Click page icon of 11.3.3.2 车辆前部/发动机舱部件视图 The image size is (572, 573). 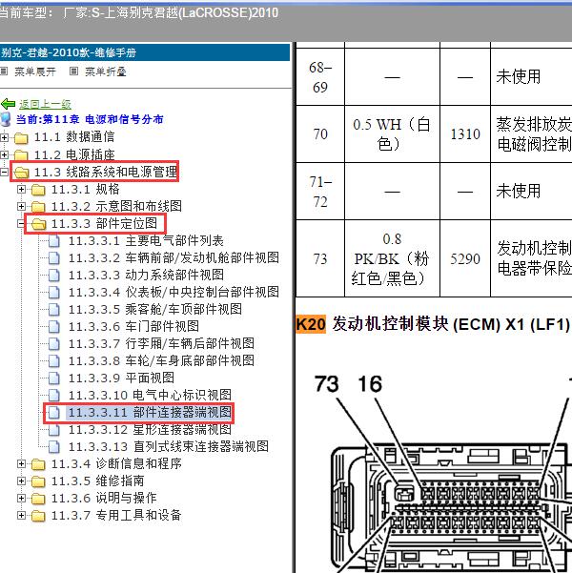(x=54, y=258)
